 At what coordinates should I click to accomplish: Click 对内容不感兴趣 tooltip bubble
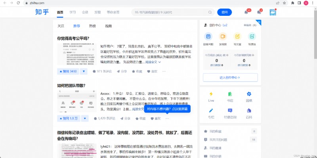[167, 109]
